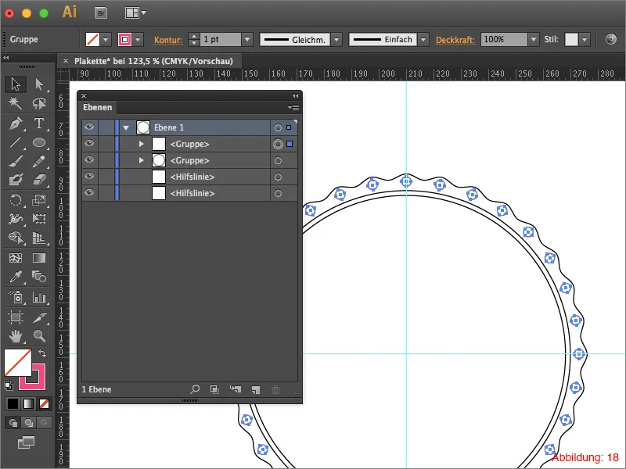Open stroke weight 1 pt dropdown
This screenshot has height=469, width=626.
pos(247,40)
